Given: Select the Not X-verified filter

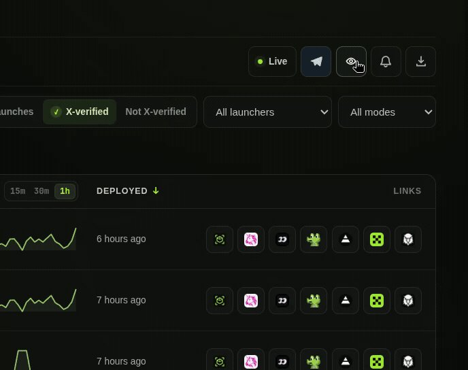Looking at the screenshot, I should pyautogui.click(x=156, y=112).
